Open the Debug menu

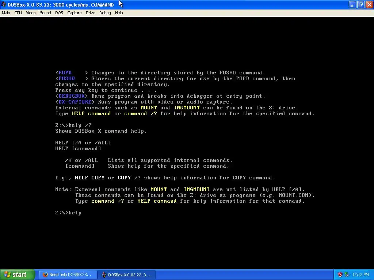105,13
